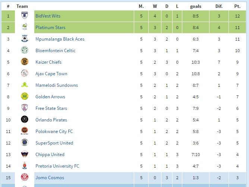Image resolution: width=249 pixels, height=187 pixels.
Task: Click the Jomo Cosmos club emblem
Action: point(25,177)
